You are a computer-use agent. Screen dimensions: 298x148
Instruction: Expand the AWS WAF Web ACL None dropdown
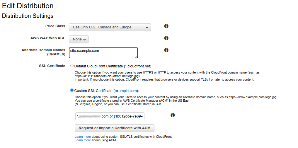[79, 39]
